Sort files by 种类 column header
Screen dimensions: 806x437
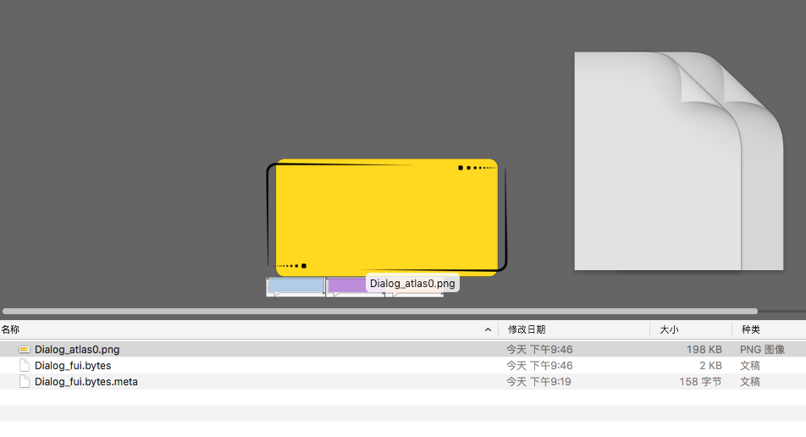pos(750,329)
